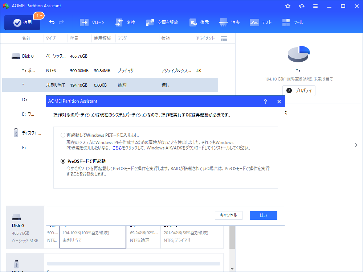Close the AOMEI Partition Assistant dialog
The image size is (363, 272).
[x=279, y=102]
